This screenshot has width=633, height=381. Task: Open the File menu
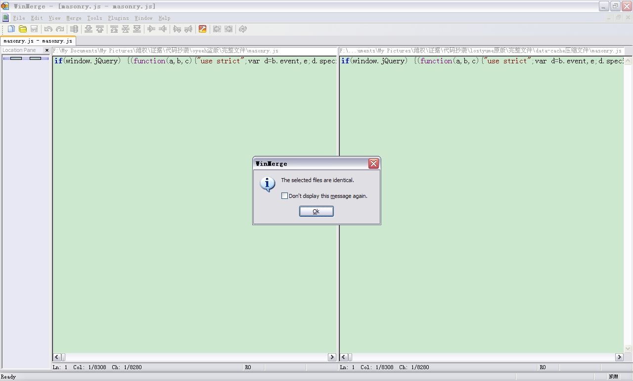(19, 18)
